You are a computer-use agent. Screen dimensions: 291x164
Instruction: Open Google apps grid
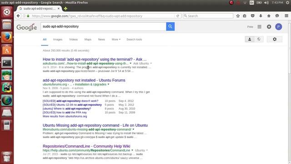[x=259, y=27]
